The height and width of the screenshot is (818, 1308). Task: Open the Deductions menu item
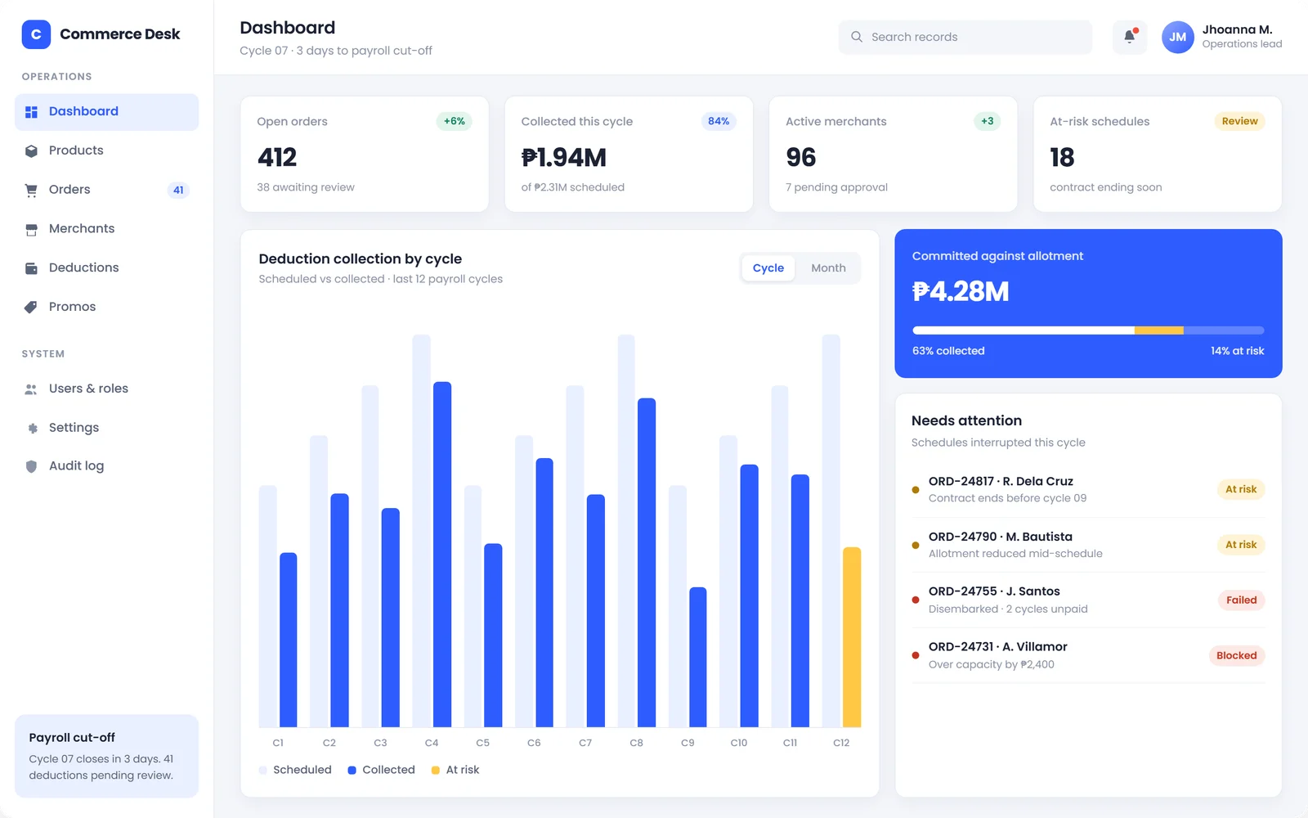click(106, 268)
